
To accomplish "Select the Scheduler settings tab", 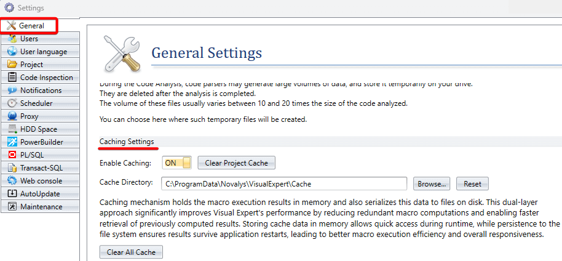I will point(40,103).
